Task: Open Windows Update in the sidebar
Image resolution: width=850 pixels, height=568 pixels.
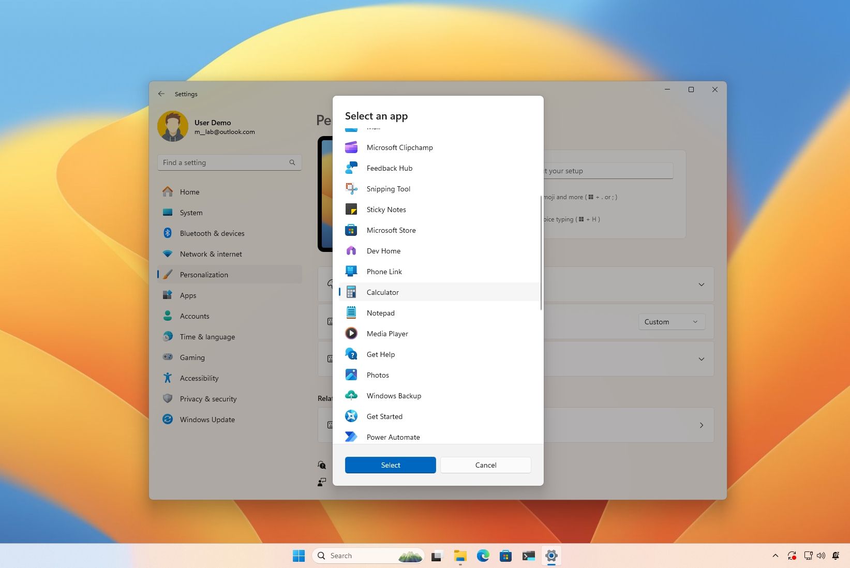Action: pyautogui.click(x=207, y=420)
